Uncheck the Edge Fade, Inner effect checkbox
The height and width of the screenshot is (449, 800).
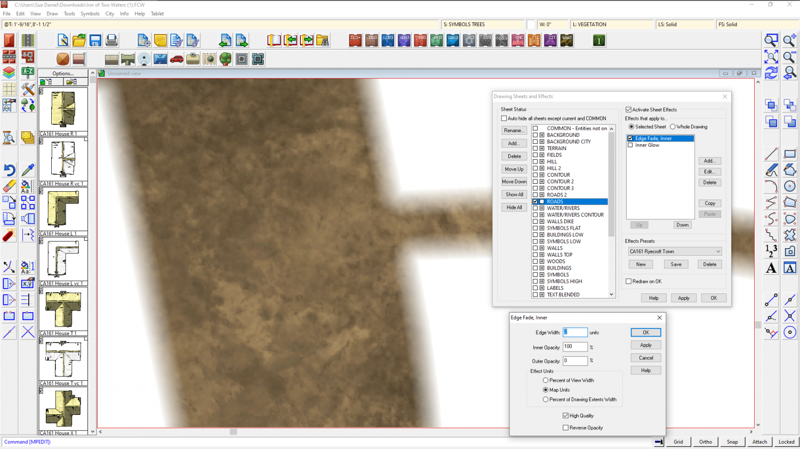tap(630, 138)
